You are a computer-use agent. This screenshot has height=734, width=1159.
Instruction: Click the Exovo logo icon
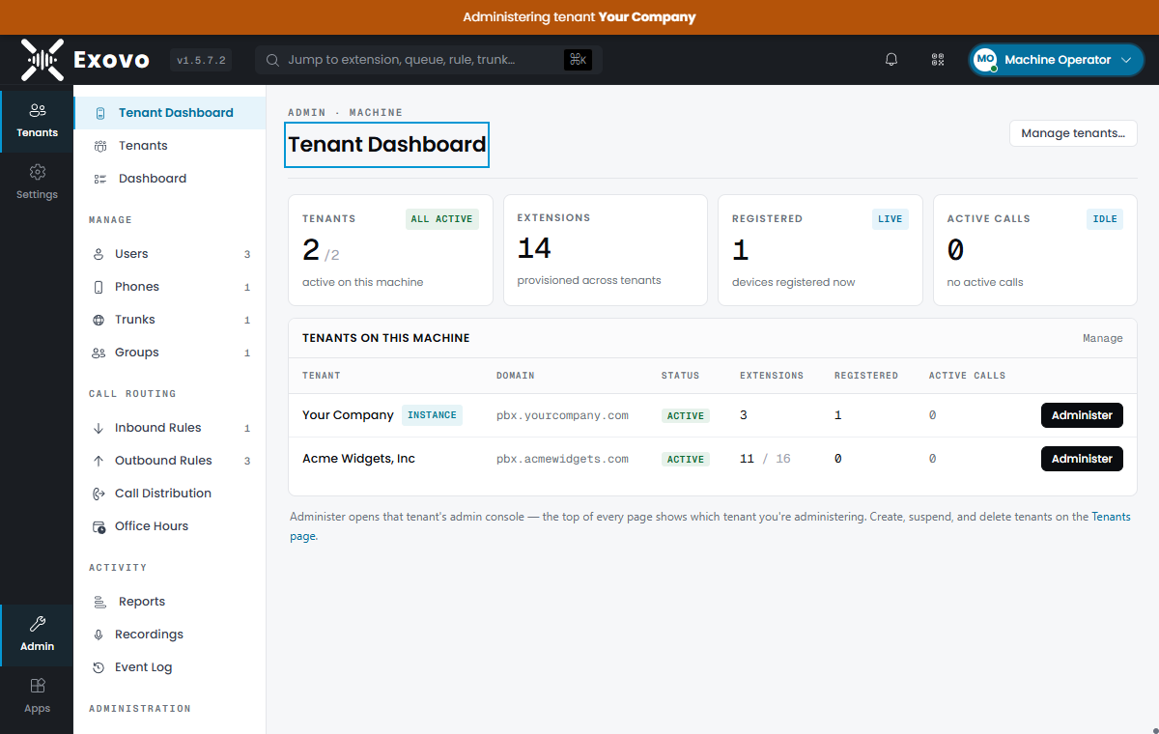(42, 60)
